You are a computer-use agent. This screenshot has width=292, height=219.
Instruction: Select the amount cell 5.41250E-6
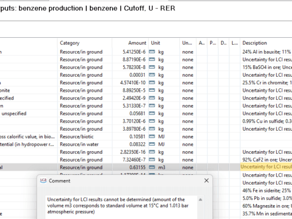click(131, 52)
